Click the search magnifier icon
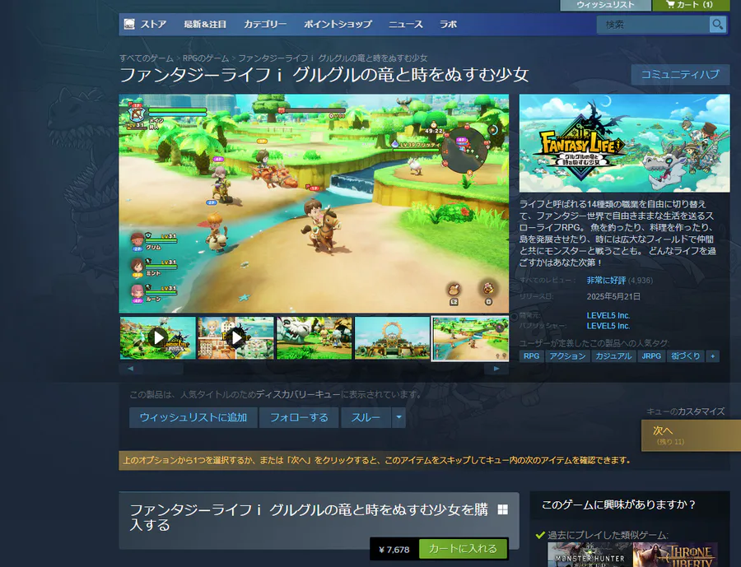Viewport: 741px width, 567px height. tap(717, 24)
